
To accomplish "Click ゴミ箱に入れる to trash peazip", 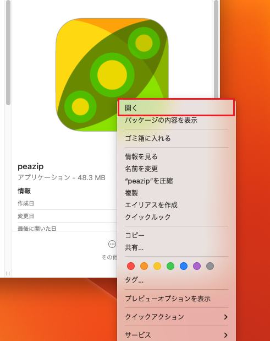I will pyautogui.click(x=176, y=138).
